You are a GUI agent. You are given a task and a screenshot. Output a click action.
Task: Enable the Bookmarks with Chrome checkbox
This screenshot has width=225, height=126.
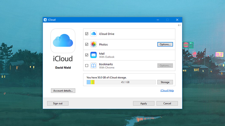87,66
